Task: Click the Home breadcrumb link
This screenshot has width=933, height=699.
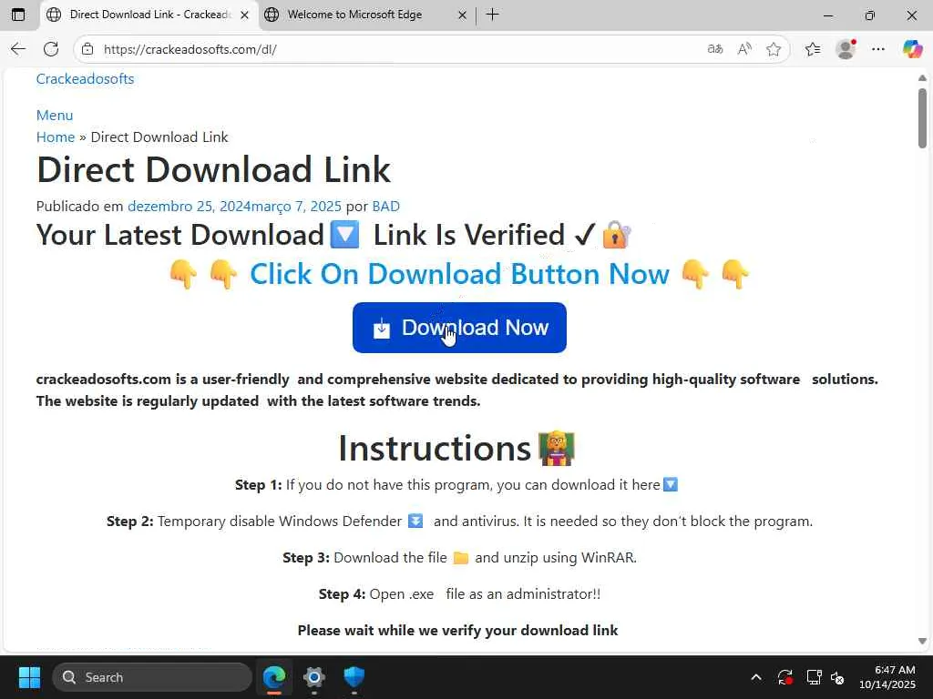Action: point(56,137)
